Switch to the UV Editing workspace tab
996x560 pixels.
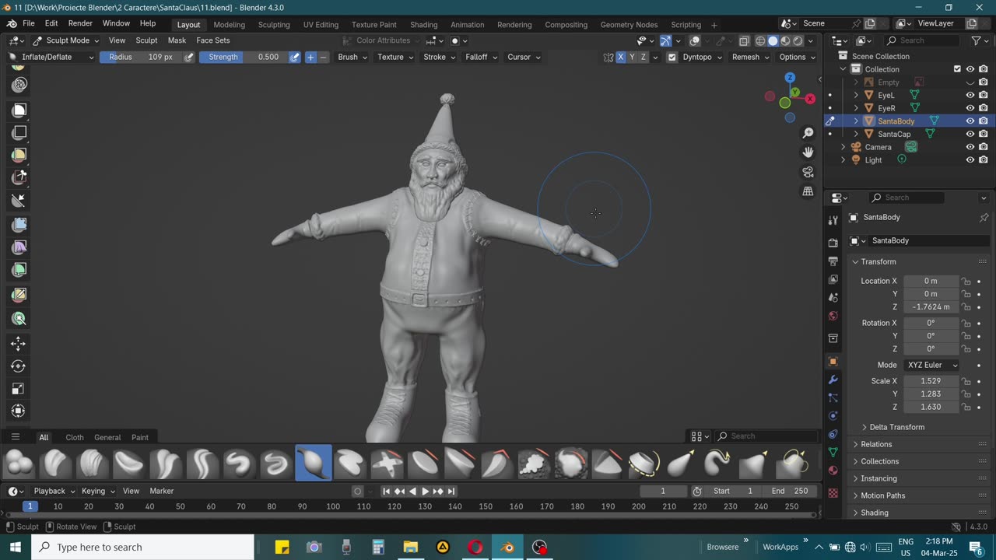321,25
